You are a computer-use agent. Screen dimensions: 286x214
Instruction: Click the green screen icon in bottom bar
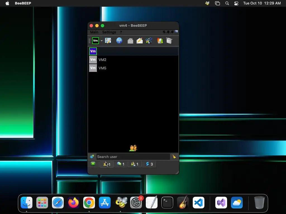93,164
